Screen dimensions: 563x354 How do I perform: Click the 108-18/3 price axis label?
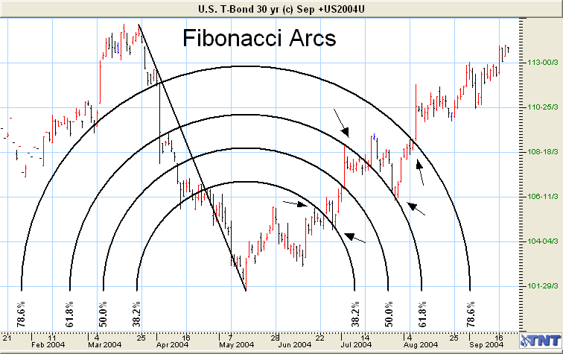540,152
